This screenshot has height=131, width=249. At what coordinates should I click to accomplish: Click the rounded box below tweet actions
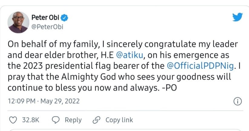click(124, 130)
